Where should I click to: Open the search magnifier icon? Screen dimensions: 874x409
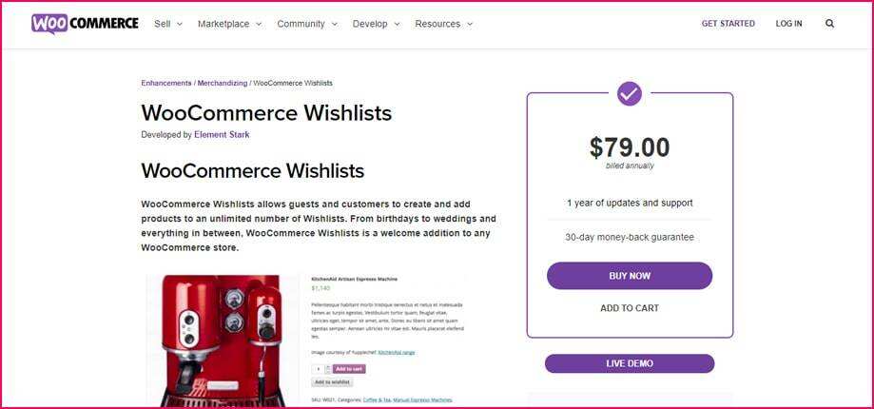tap(829, 24)
